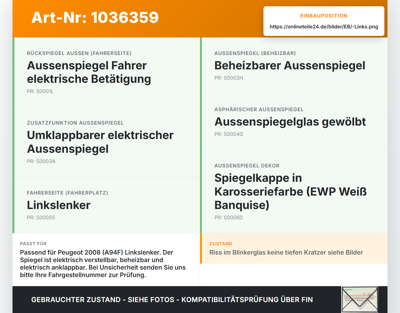The width and height of the screenshot is (400, 313).
Task: Click the Art-Nr: 1036359 heading
Action: coord(95,17)
